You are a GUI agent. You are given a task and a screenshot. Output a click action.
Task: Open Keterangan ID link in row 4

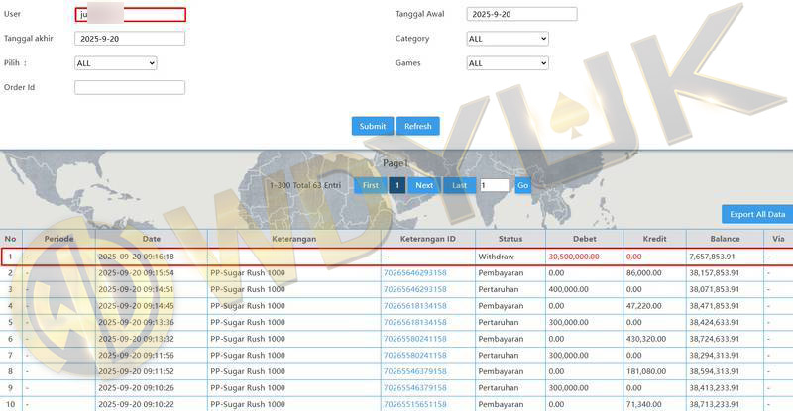pyautogui.click(x=414, y=306)
